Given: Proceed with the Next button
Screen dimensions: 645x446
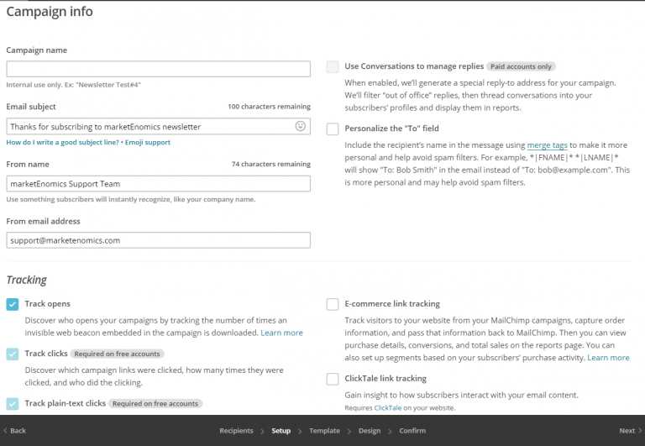Looking at the screenshot, I should 630,431.
